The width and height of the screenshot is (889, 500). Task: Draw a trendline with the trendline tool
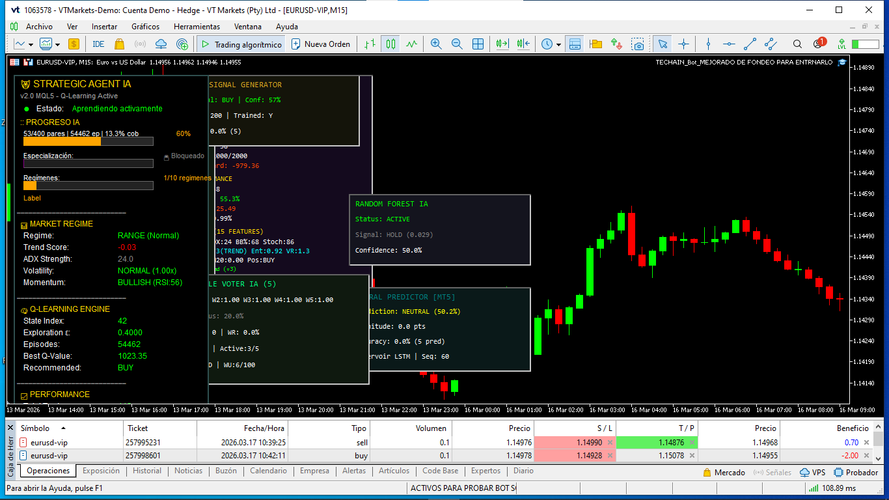(x=750, y=44)
